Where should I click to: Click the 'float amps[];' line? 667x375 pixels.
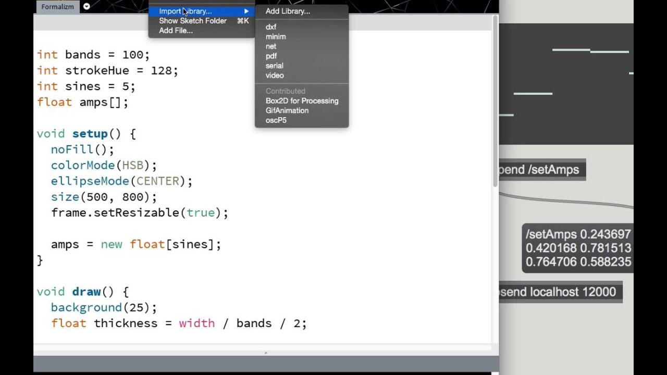[x=82, y=102]
